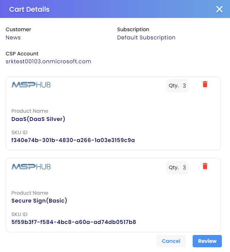The height and width of the screenshot is (252, 230).
Task: Select the DaaS Silver quantity field
Action: [x=177, y=86]
